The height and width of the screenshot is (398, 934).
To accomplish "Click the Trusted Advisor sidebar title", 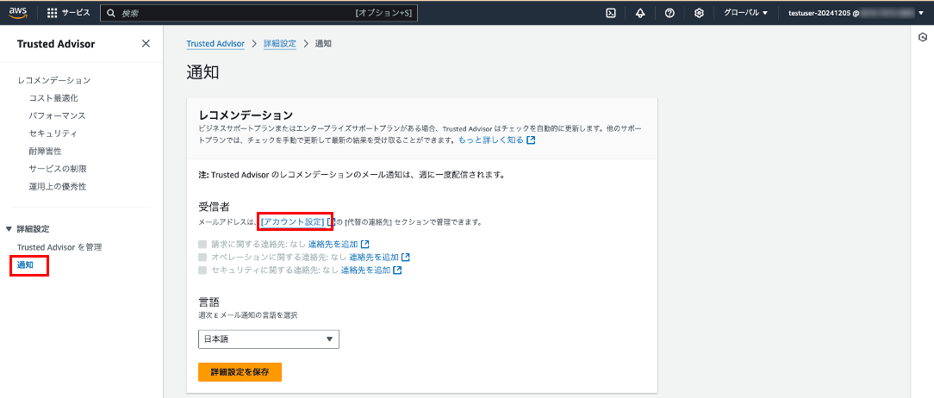I will (56, 43).
